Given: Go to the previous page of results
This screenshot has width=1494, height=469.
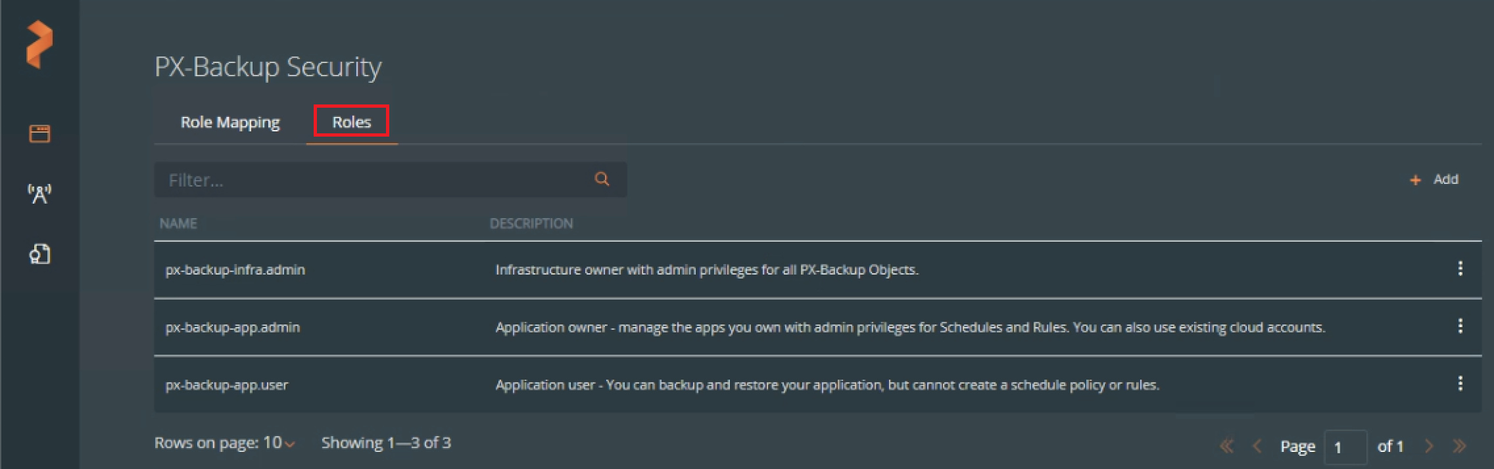Looking at the screenshot, I should tap(1257, 447).
